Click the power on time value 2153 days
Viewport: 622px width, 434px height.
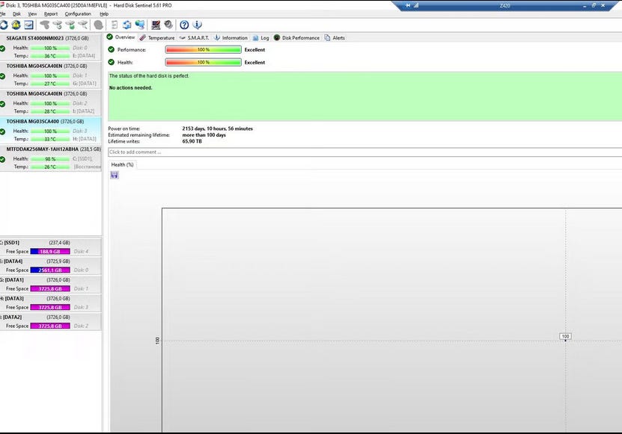point(217,128)
